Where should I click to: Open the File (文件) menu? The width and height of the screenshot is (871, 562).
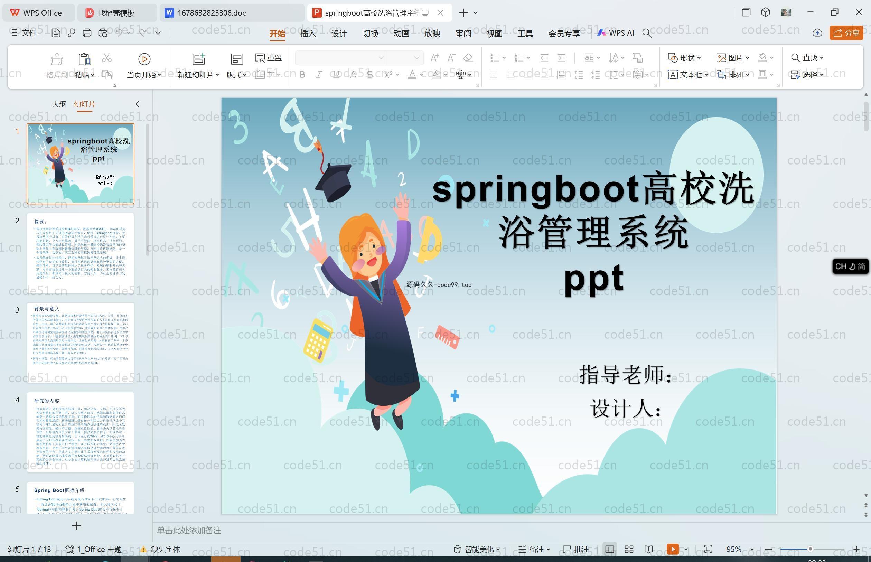[24, 33]
